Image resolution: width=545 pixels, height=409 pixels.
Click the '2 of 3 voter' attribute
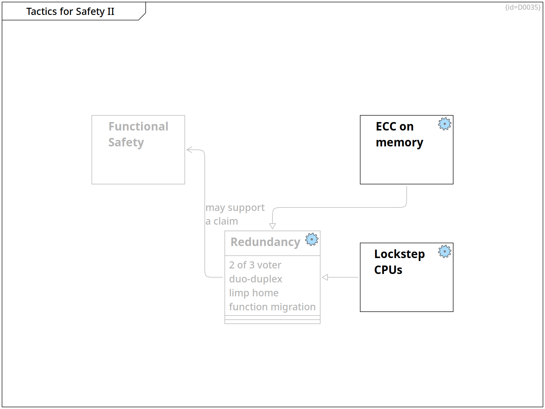click(x=255, y=265)
